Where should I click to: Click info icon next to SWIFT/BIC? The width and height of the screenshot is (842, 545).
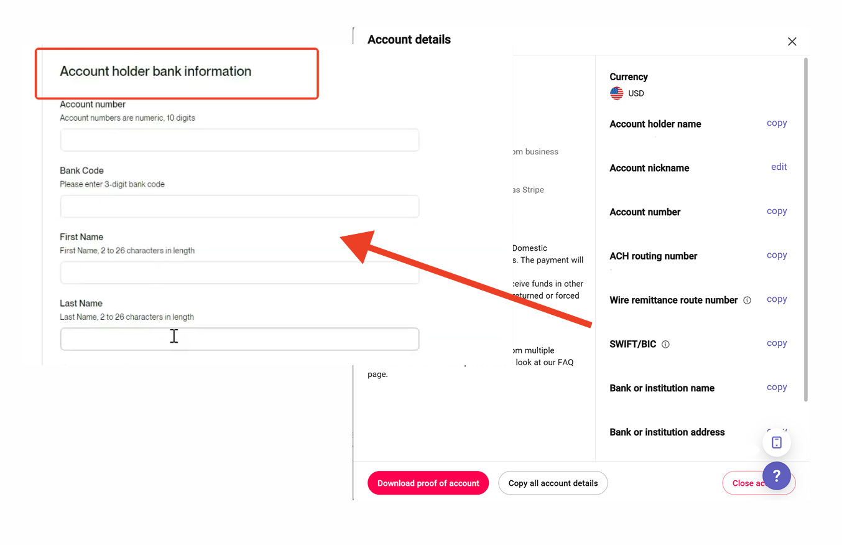pyautogui.click(x=665, y=344)
